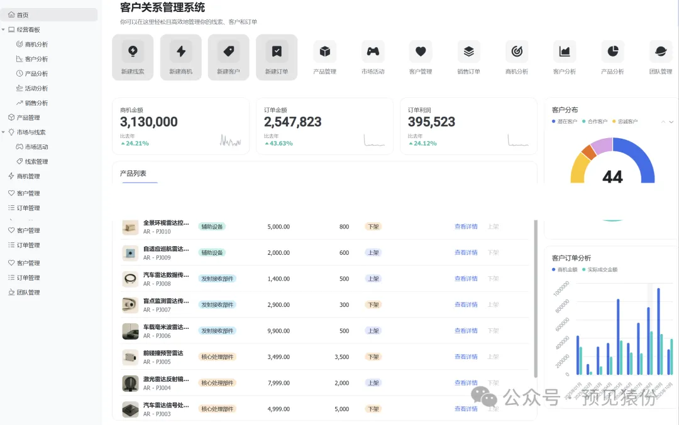Screen dimensions: 679x425
Task: Open 新建商机 lightning bolt shortcut
Action: 180,51
